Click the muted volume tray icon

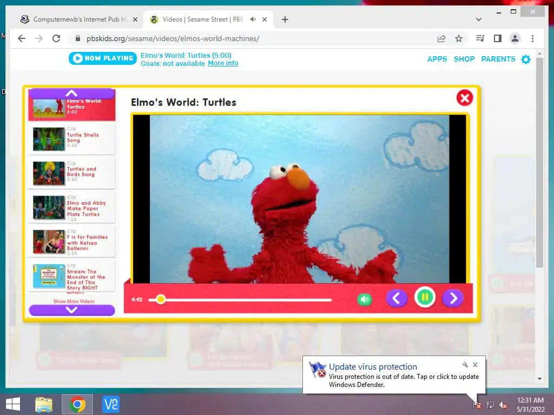(503, 405)
